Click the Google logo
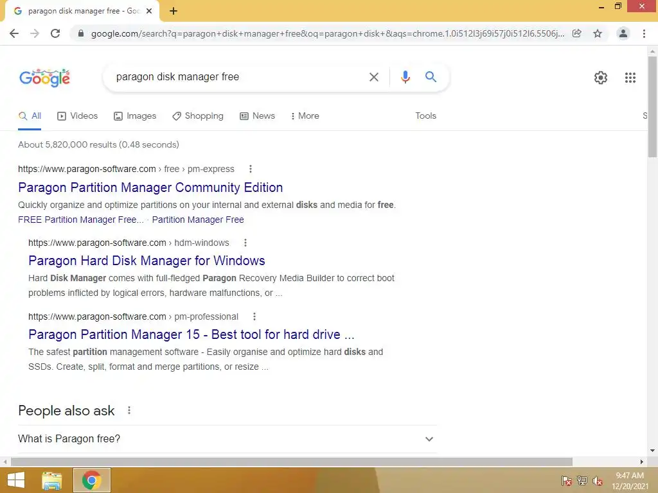The height and width of the screenshot is (493, 658). coord(45,78)
